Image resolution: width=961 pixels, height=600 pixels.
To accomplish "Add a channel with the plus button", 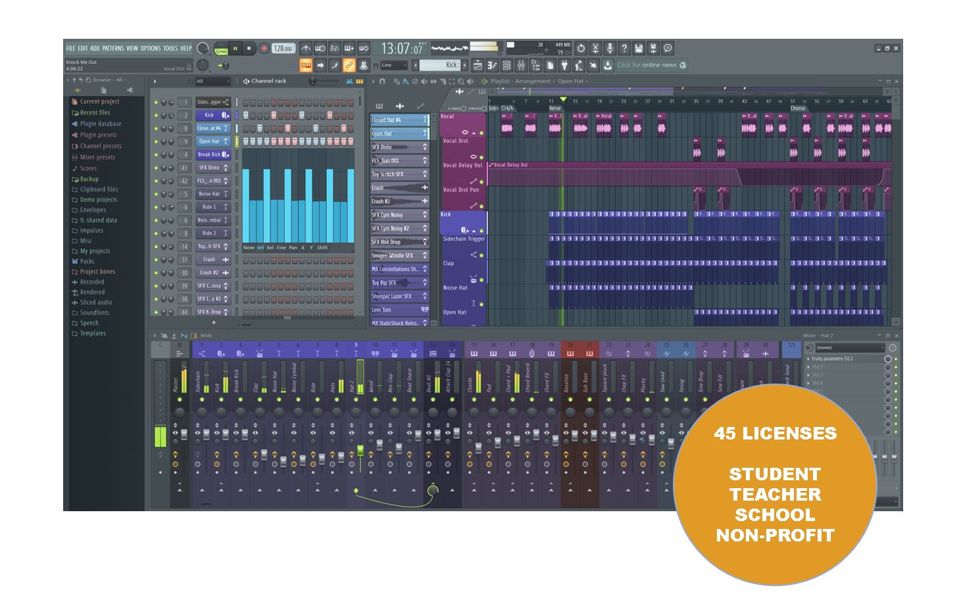I will (x=213, y=322).
